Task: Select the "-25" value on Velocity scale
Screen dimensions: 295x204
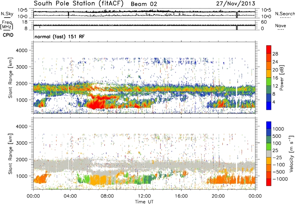Action: tap(277, 158)
